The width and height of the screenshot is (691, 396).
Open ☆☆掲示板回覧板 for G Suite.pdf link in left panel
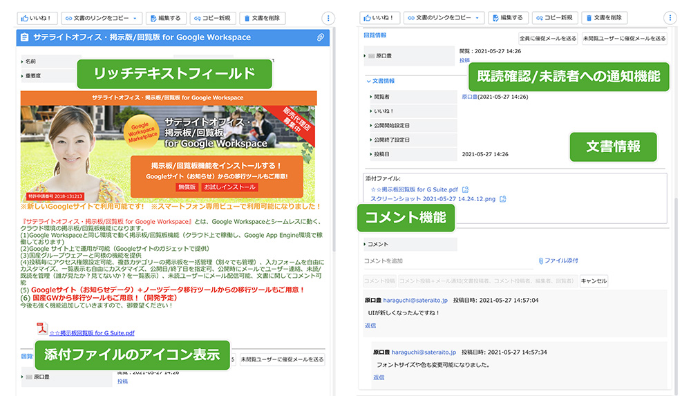coord(92,333)
